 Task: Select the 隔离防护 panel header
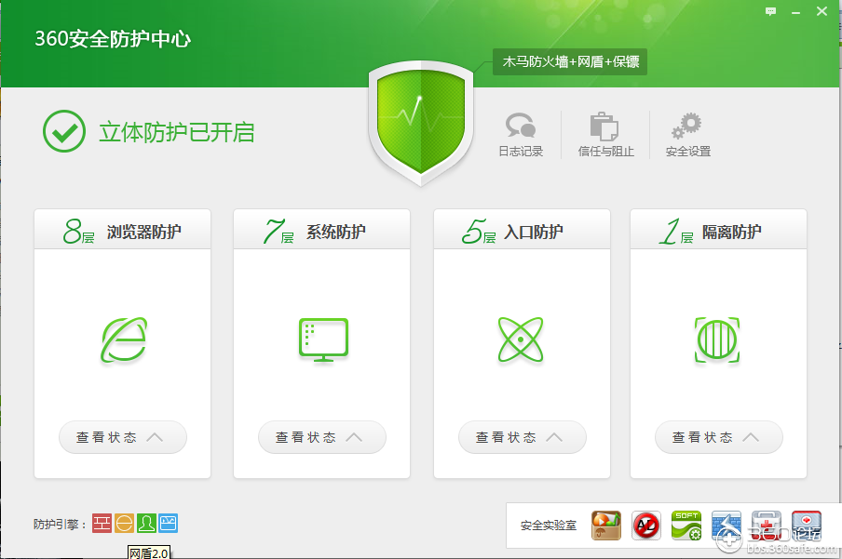pos(718,229)
